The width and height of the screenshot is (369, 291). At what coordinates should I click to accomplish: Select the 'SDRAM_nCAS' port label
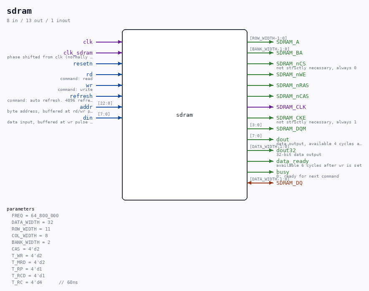[293, 96]
